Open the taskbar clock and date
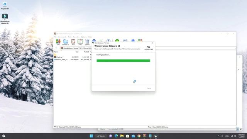 tap(241, 136)
